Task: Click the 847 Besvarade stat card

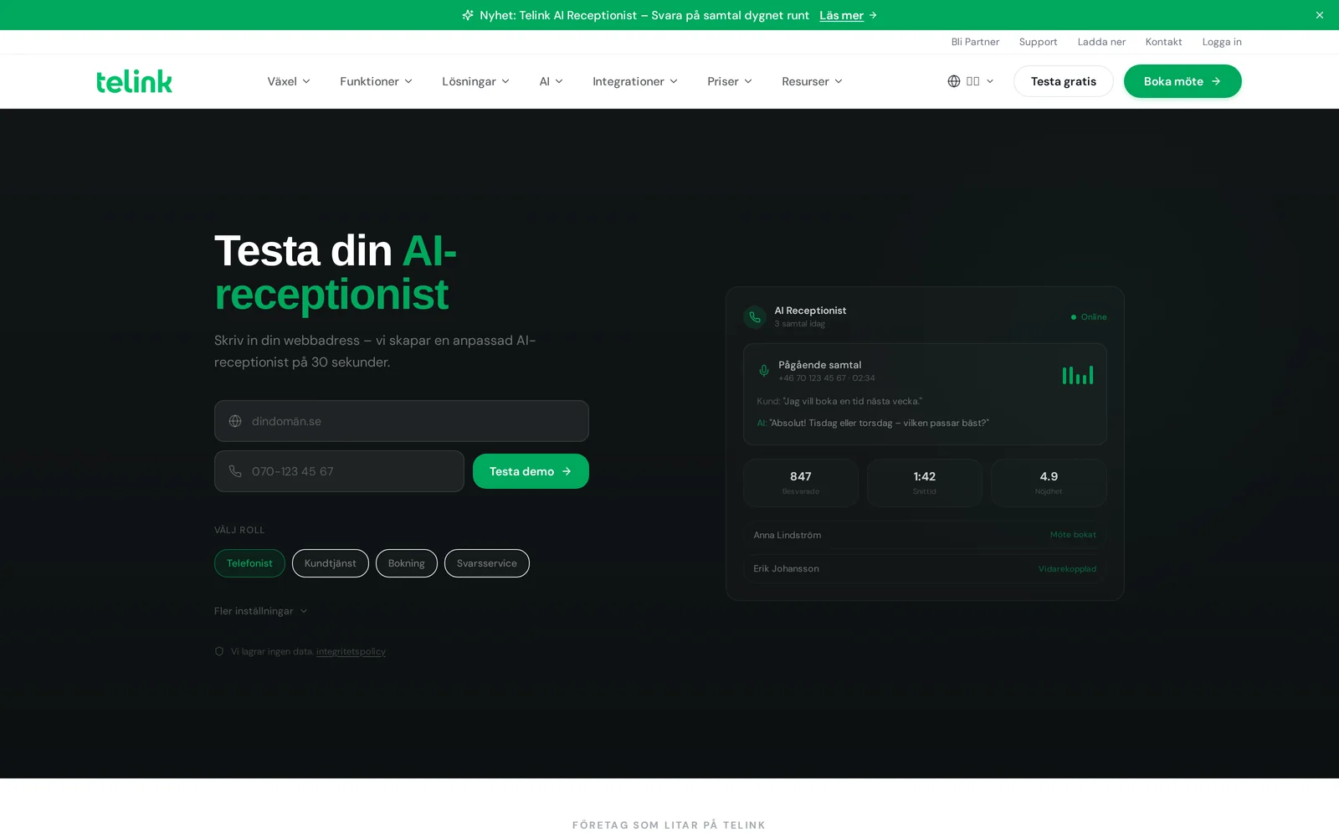Action: tap(801, 483)
